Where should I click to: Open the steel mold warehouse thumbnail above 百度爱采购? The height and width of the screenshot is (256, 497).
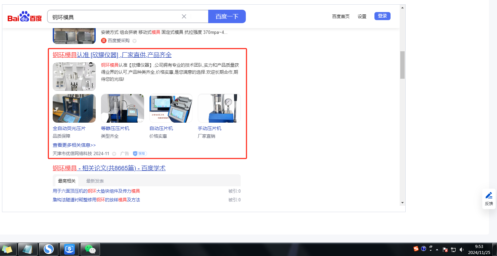coord(74,36)
